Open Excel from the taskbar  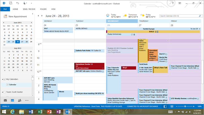point(40,112)
